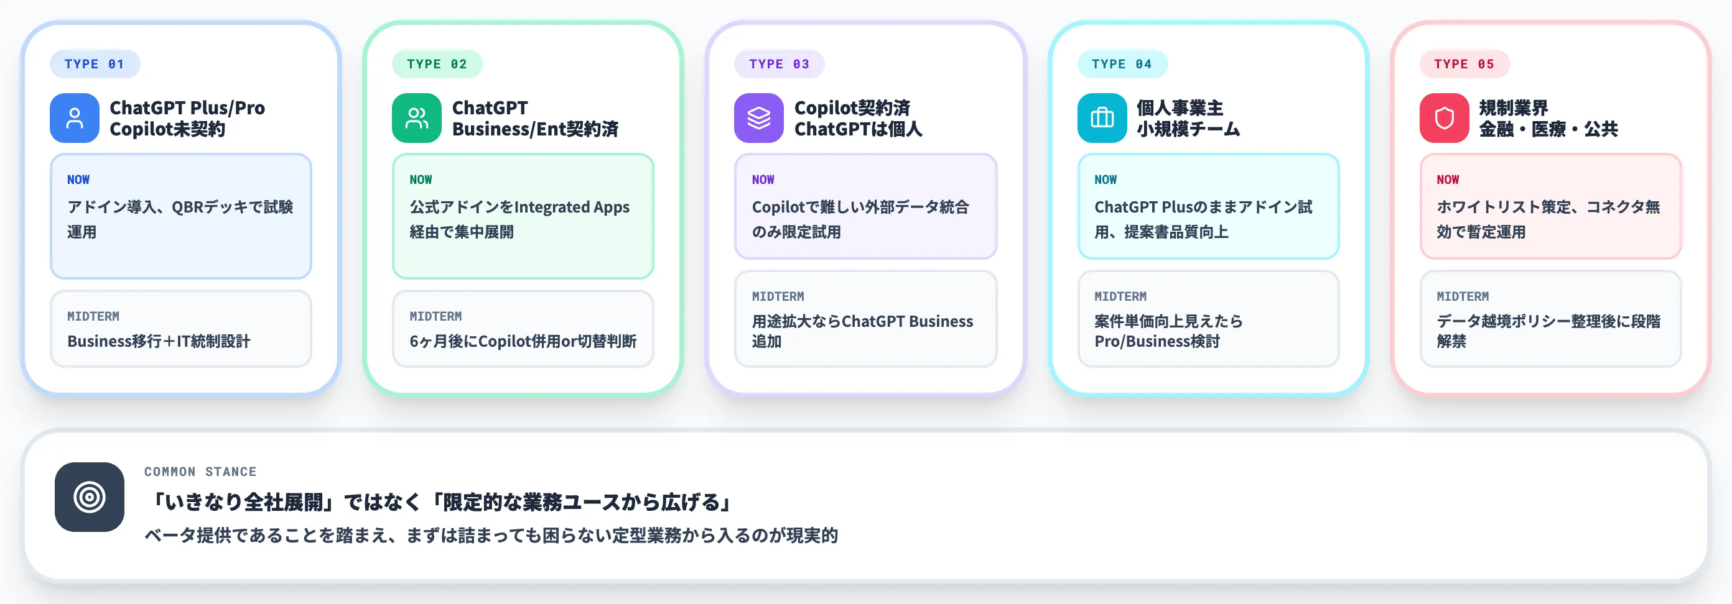The width and height of the screenshot is (1732, 604).
Task: Select the TYPE 05 badge
Action: (x=1464, y=64)
